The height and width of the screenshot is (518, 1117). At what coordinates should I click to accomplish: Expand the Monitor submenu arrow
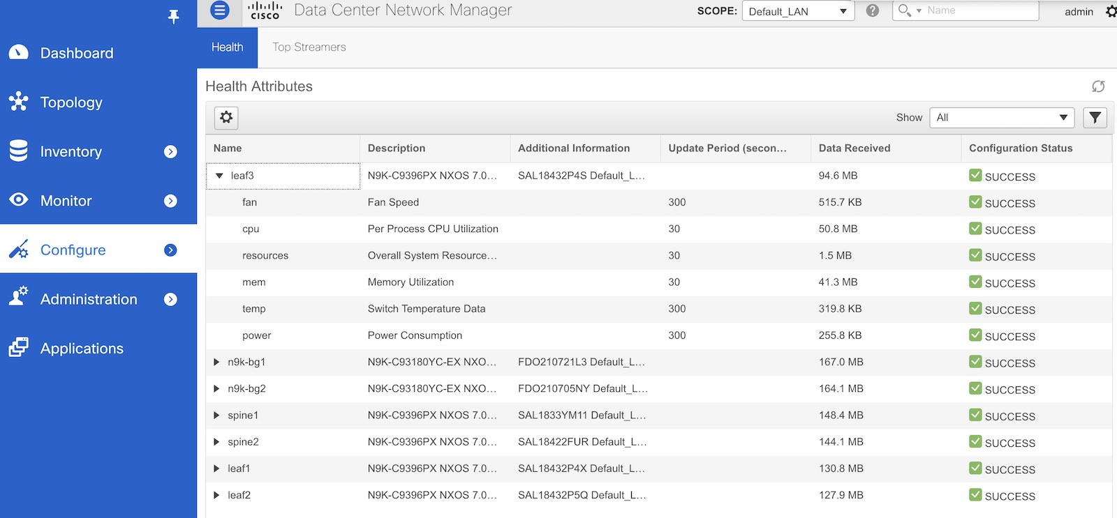coord(170,201)
